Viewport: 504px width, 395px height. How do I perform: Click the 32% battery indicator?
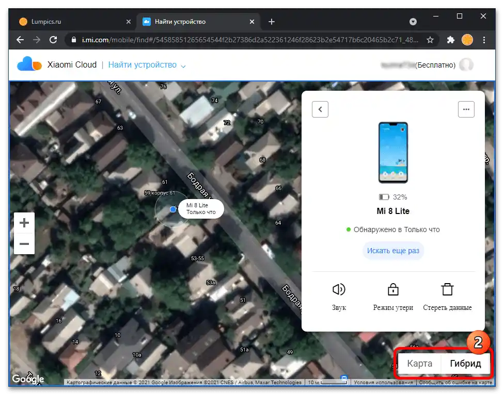point(393,197)
